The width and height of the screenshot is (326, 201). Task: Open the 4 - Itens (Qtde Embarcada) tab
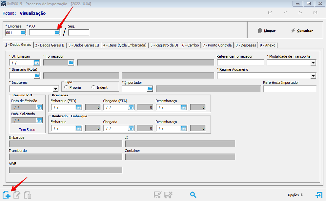click(x=125, y=45)
